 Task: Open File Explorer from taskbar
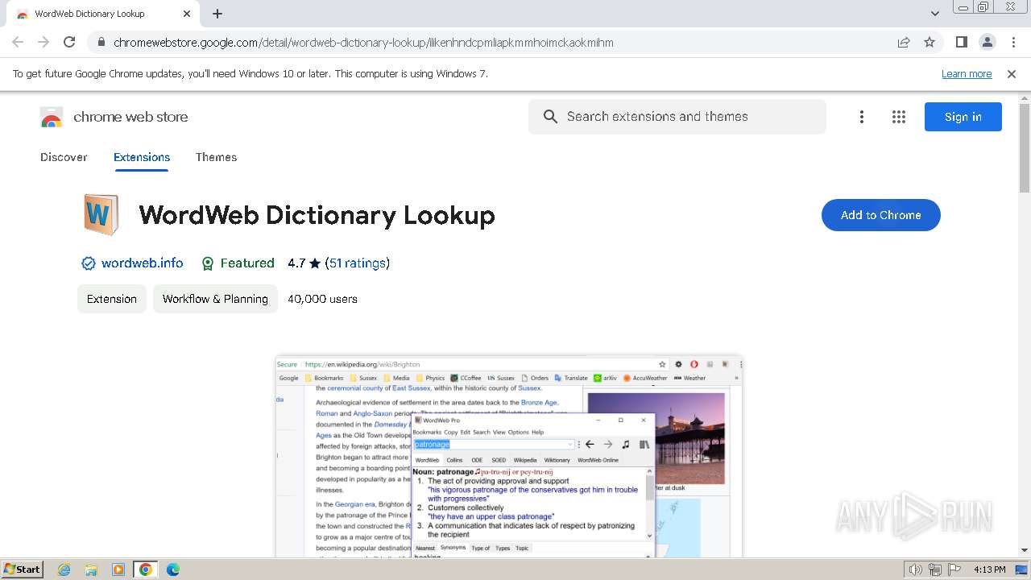click(91, 570)
